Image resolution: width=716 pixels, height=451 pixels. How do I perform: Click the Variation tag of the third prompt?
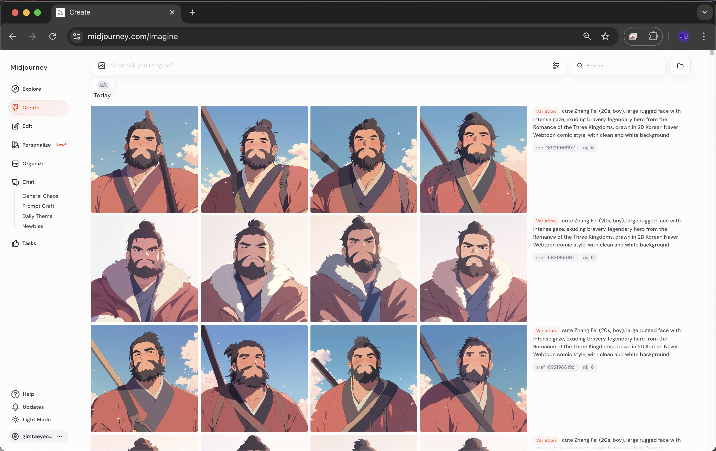click(546, 331)
